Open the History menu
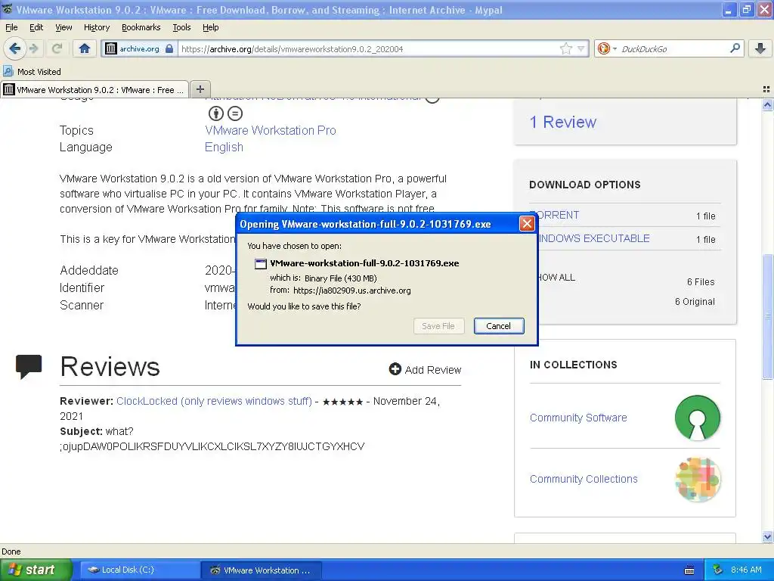 click(96, 27)
